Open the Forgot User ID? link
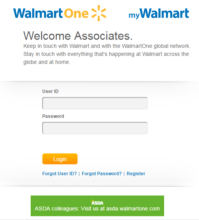Image resolution: width=199 pixels, height=220 pixels. (x=60, y=174)
